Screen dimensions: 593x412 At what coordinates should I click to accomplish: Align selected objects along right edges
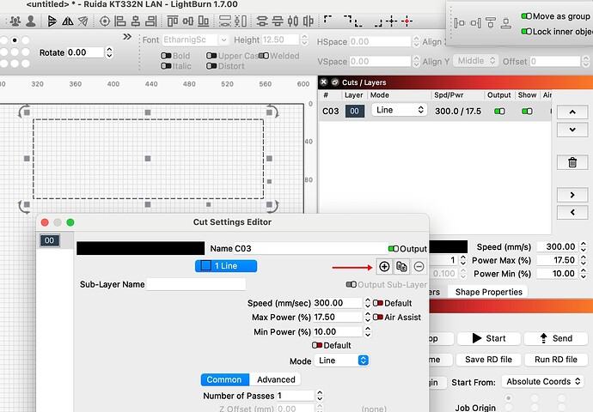[x=151, y=21]
